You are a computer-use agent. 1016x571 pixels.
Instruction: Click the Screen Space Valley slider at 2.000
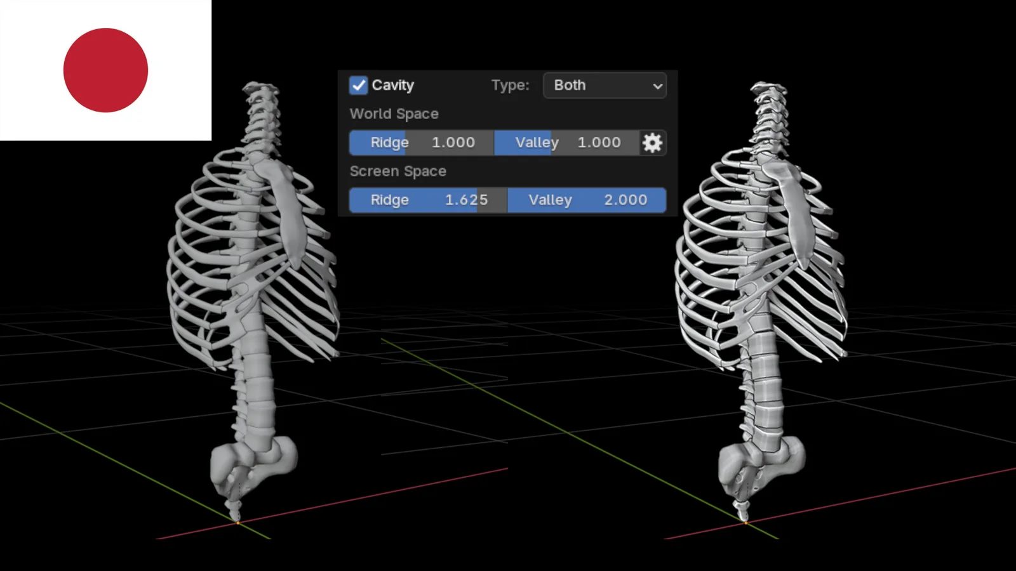(587, 200)
